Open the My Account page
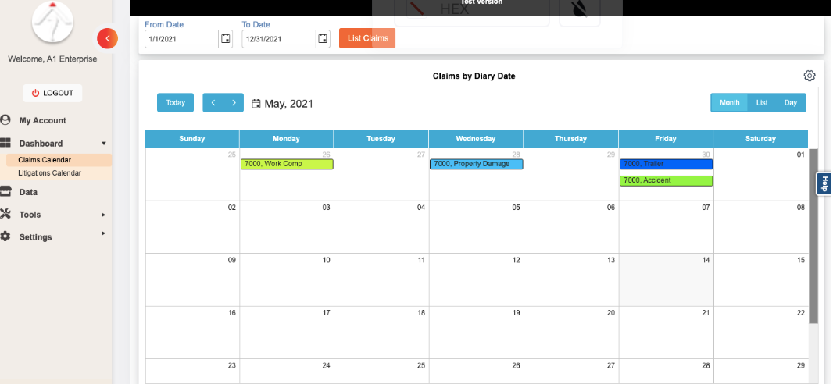Screen dimensions: 833x384 43,120
